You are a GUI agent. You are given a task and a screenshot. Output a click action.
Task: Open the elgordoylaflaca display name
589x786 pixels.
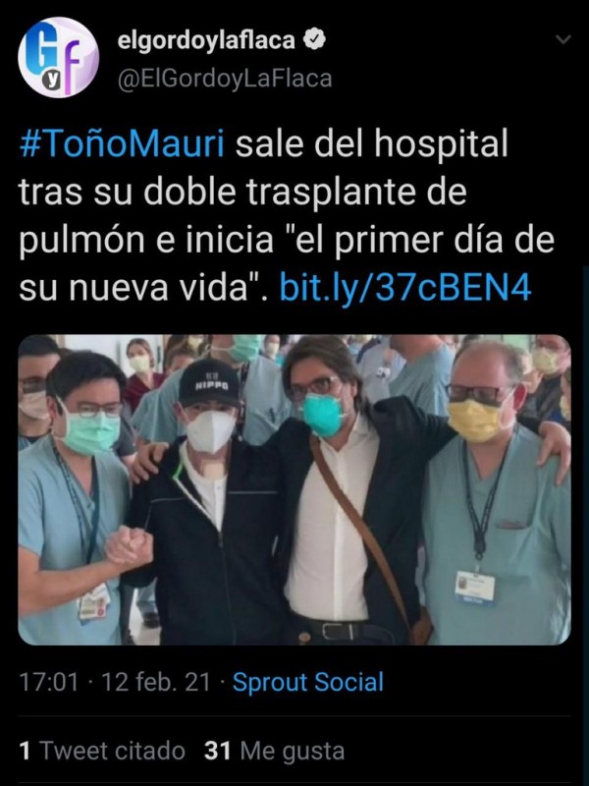point(206,40)
